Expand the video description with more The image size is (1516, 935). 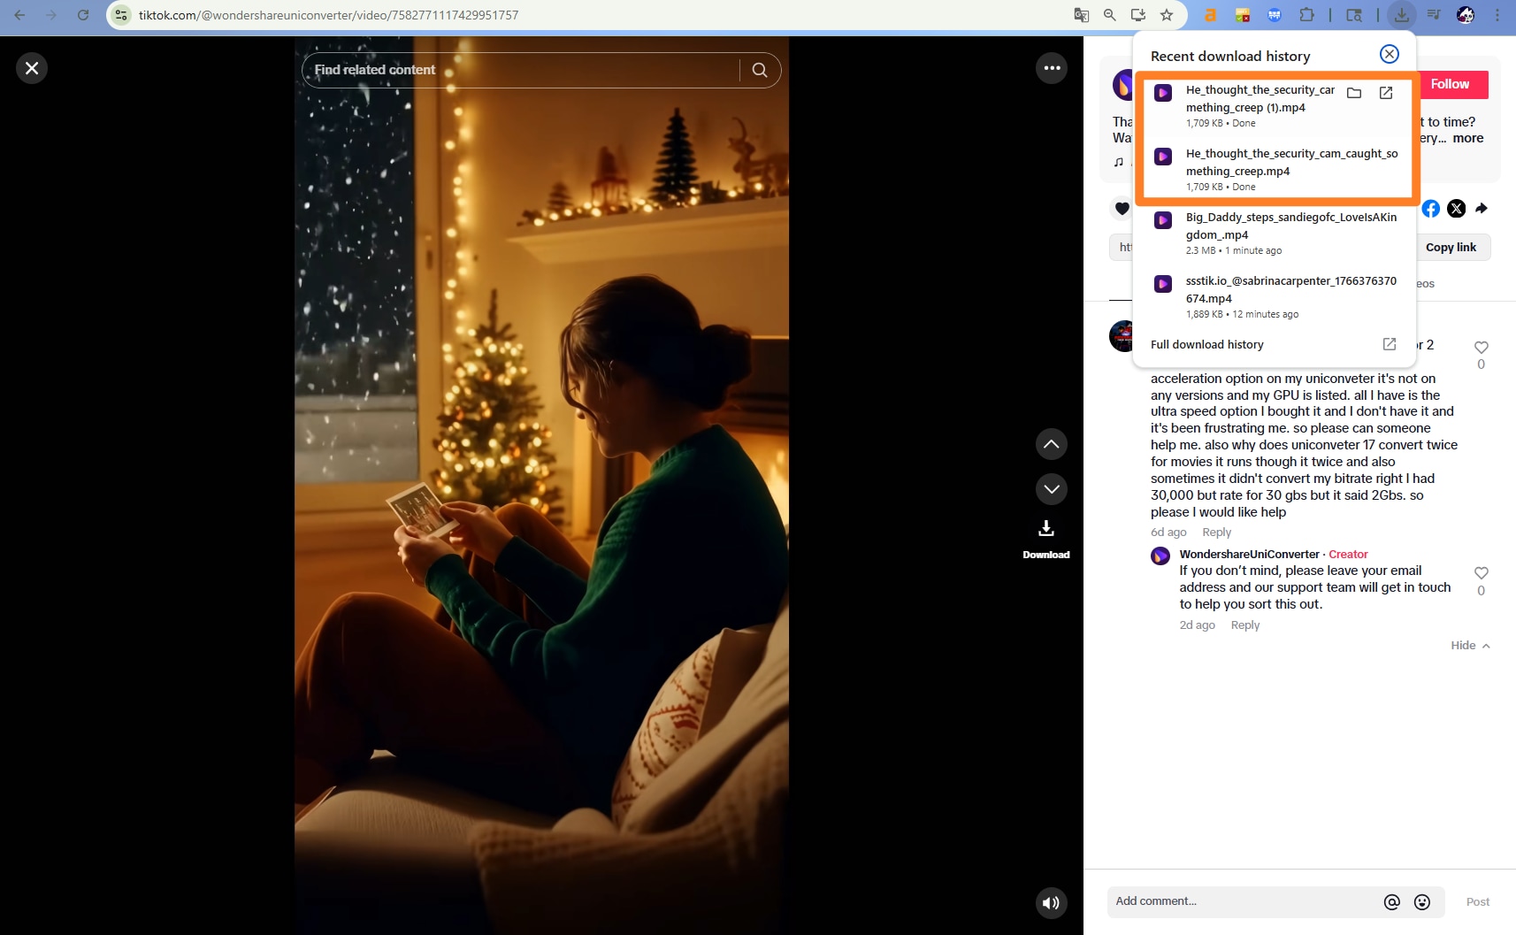click(x=1467, y=138)
